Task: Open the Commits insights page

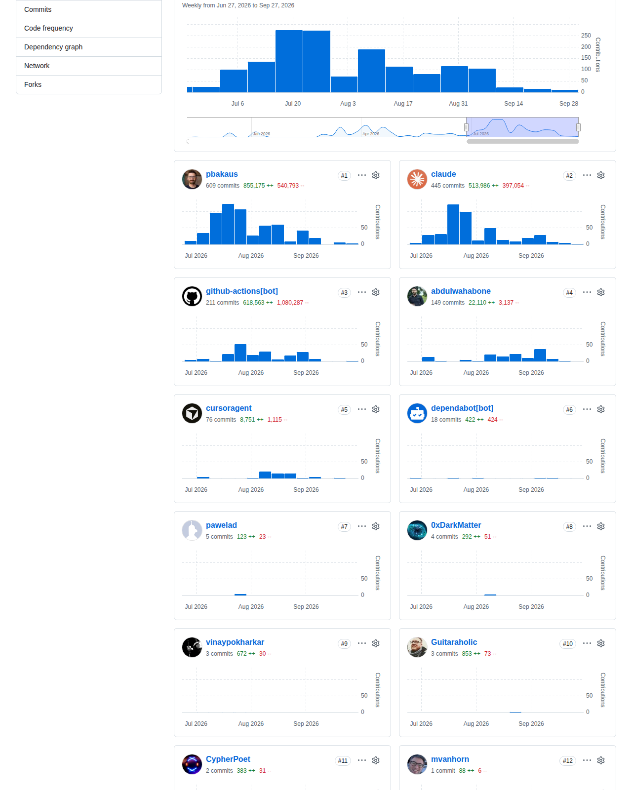Action: pyautogui.click(x=89, y=9)
